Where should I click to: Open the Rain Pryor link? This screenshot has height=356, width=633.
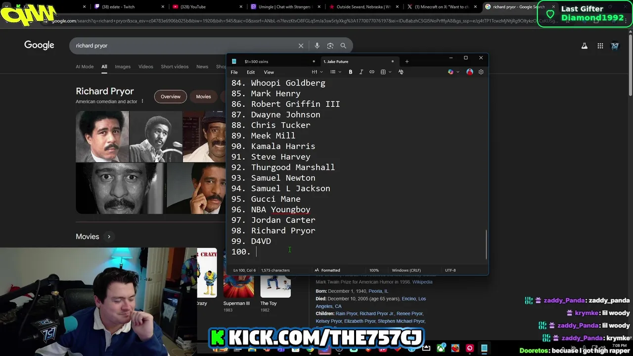click(x=346, y=313)
